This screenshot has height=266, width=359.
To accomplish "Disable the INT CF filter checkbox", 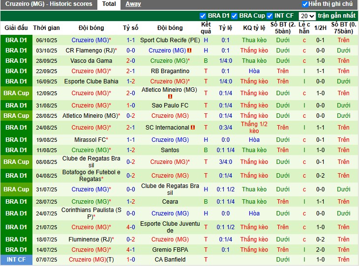I will [269, 16].
